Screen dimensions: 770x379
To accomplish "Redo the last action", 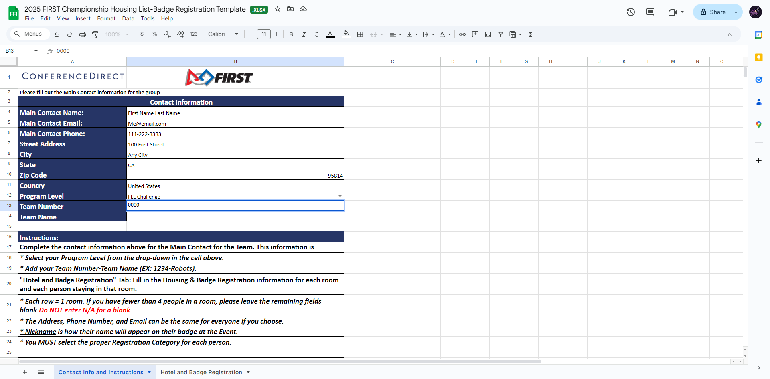I will pos(69,34).
